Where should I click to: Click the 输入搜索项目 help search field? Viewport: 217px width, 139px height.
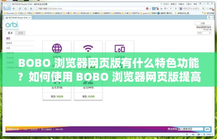(x=191, y=129)
